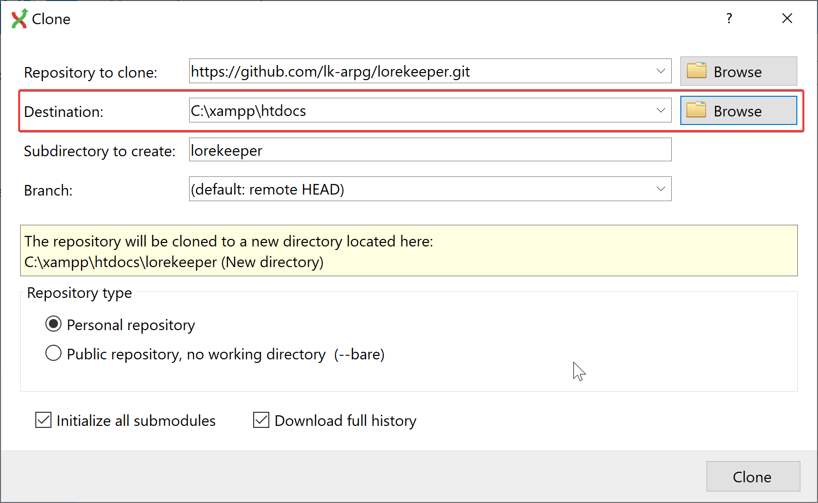Select the Personal repository radio option

click(53, 324)
